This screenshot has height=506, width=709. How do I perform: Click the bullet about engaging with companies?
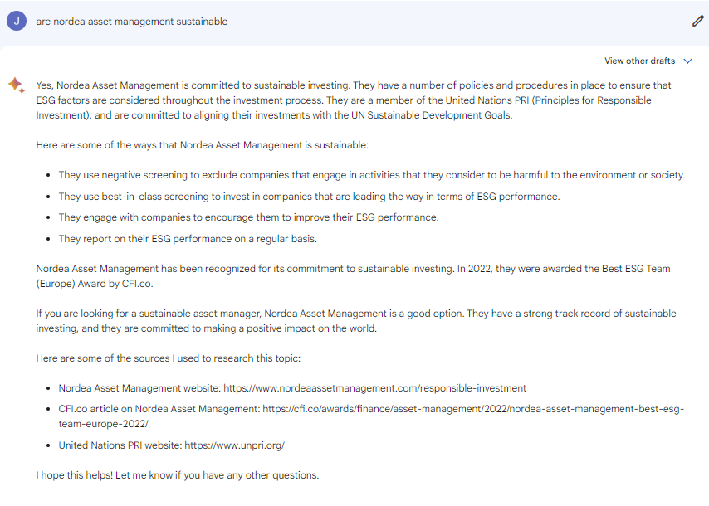click(249, 217)
